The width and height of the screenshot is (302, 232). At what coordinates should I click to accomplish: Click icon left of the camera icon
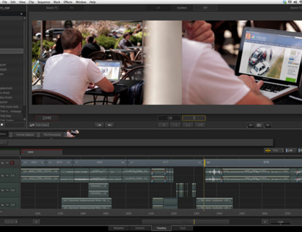250,125
